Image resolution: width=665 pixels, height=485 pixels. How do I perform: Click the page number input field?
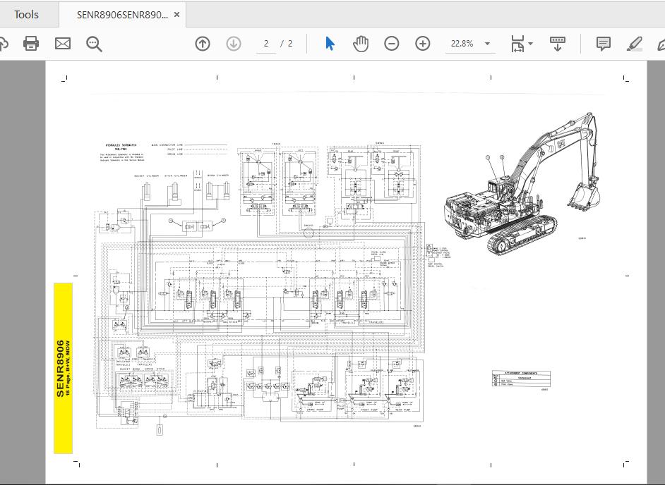[265, 43]
